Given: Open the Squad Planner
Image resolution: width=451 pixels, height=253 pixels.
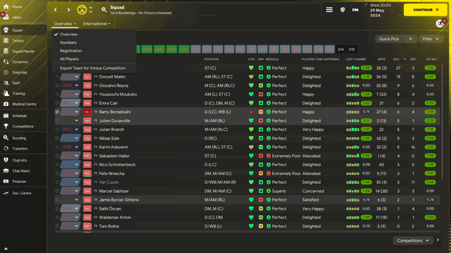Looking at the screenshot, I should click(23, 51).
